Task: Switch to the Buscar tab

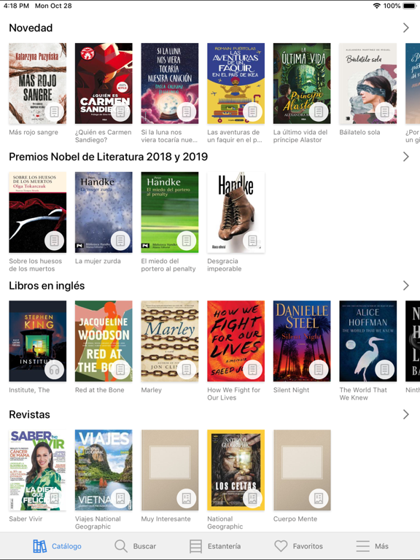Action: 136,546
